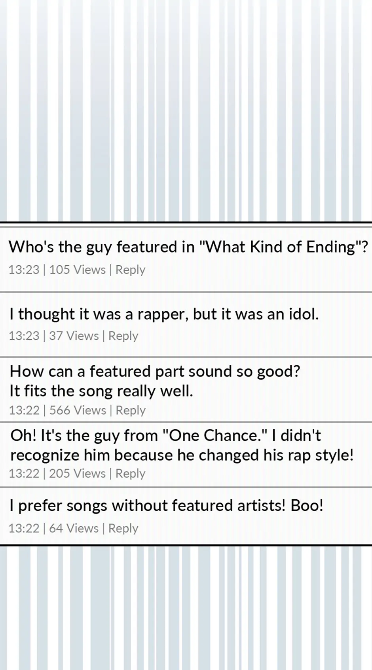This screenshot has width=372, height=670.
Task: Click Reply on the post with 64 views
Action: click(x=123, y=528)
